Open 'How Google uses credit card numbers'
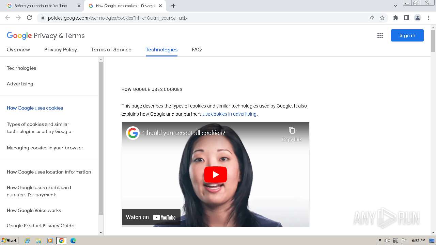 pos(39,191)
